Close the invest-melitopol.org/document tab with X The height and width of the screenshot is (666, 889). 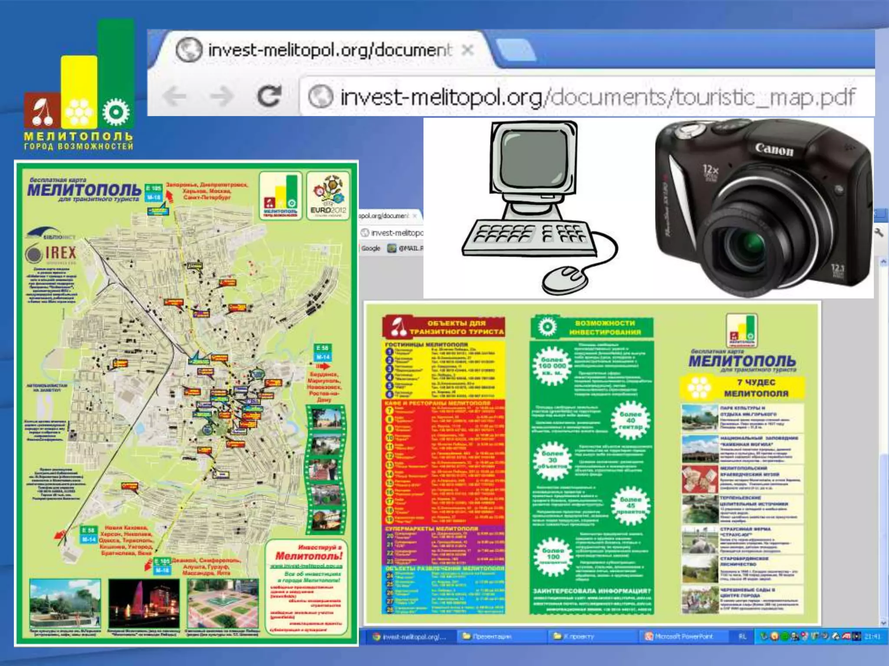[467, 50]
